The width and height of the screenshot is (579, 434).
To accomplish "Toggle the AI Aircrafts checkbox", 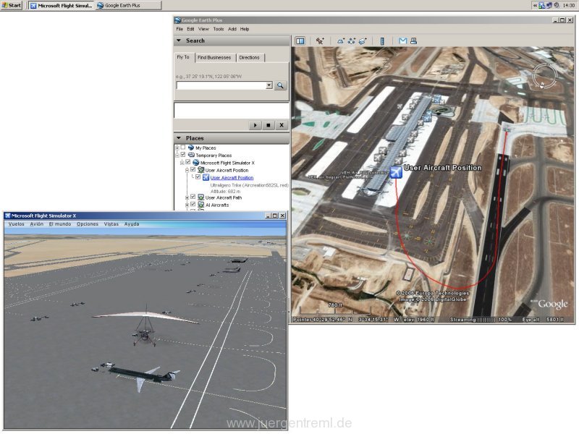I will point(193,204).
